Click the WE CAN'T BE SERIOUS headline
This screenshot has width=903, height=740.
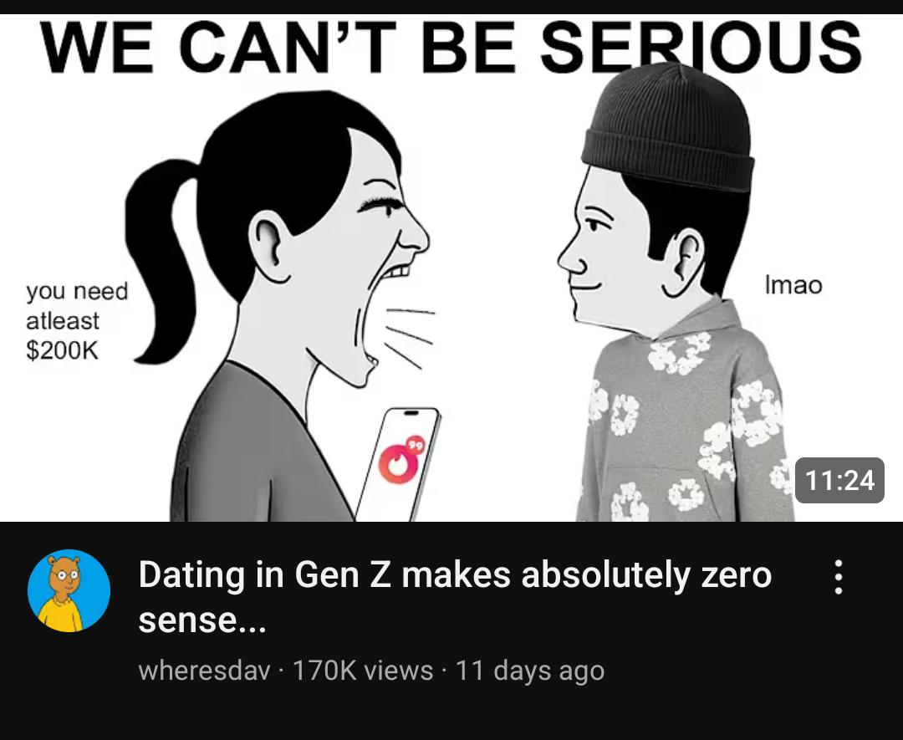tap(451, 47)
